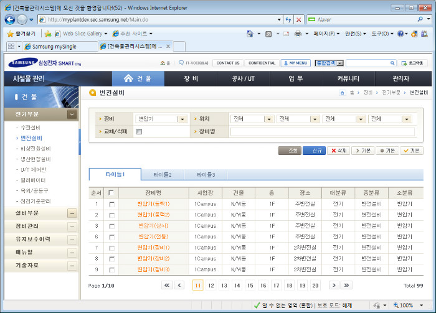Collapse the 전기부문 section in the sidebar

pos(72,114)
